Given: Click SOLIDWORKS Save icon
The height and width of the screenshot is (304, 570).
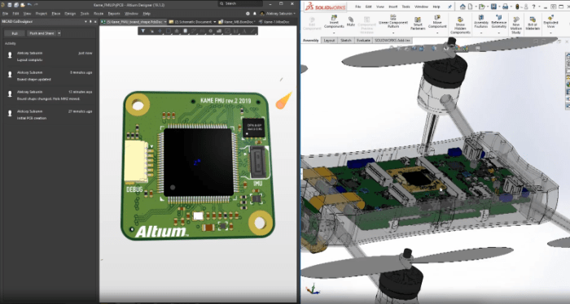Looking at the screenshot, I should coord(493,7).
